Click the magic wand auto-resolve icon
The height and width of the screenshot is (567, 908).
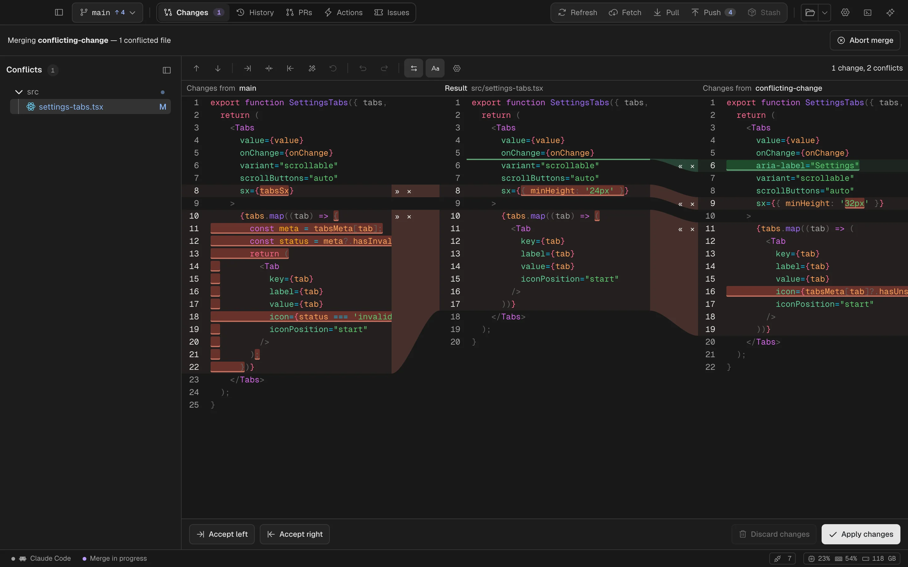coord(312,68)
